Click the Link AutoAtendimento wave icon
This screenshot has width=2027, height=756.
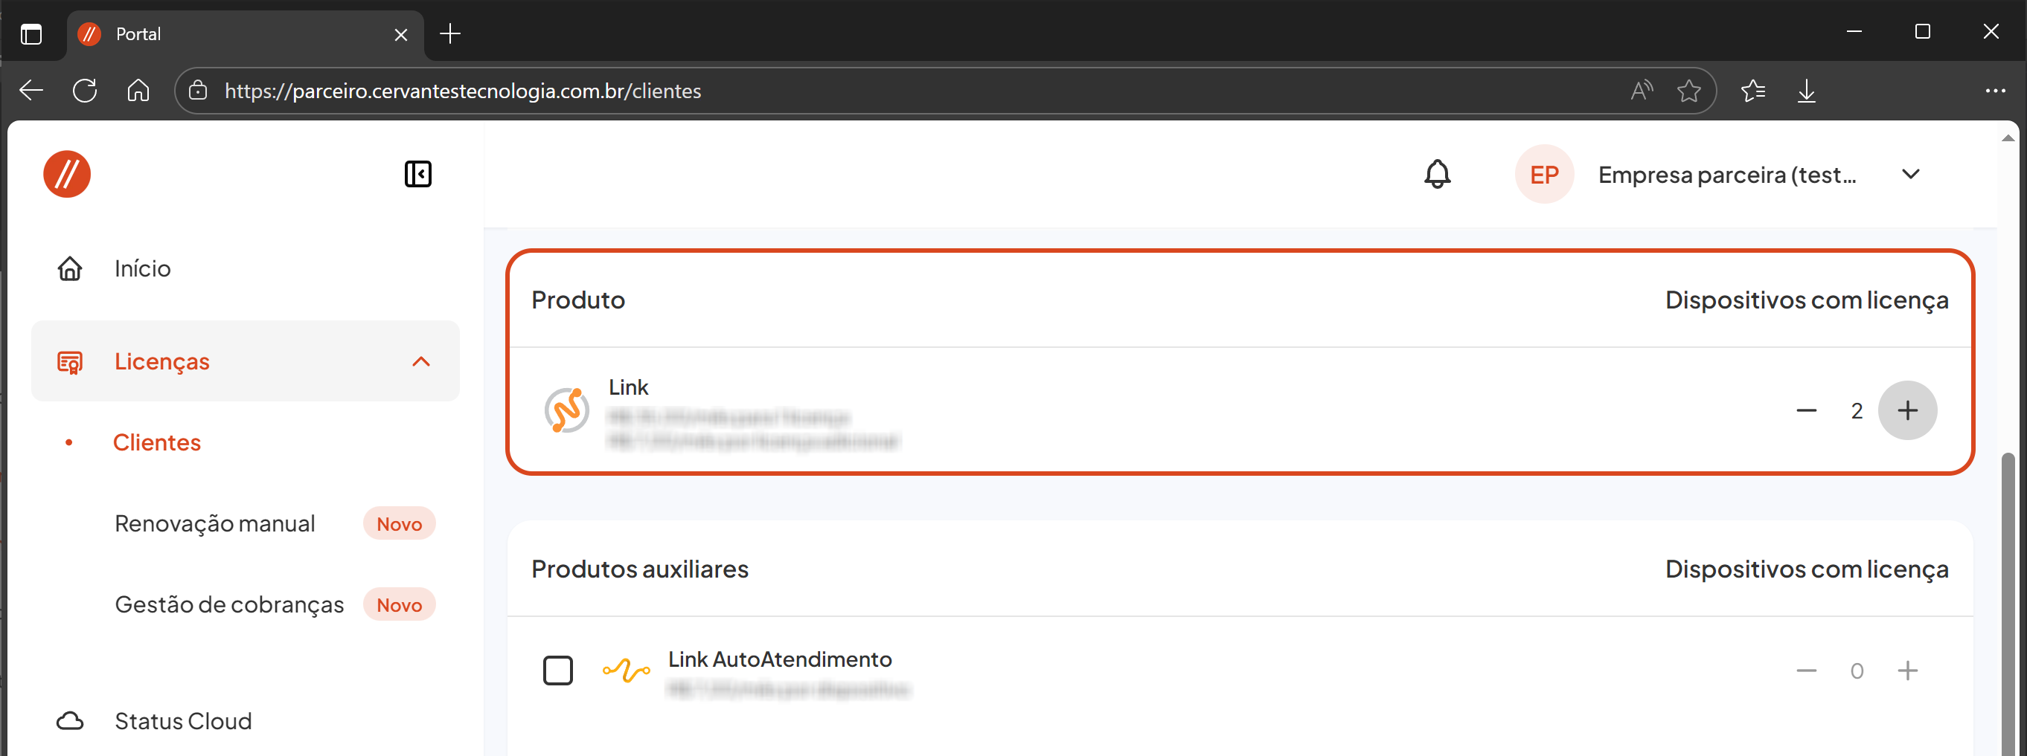626,671
